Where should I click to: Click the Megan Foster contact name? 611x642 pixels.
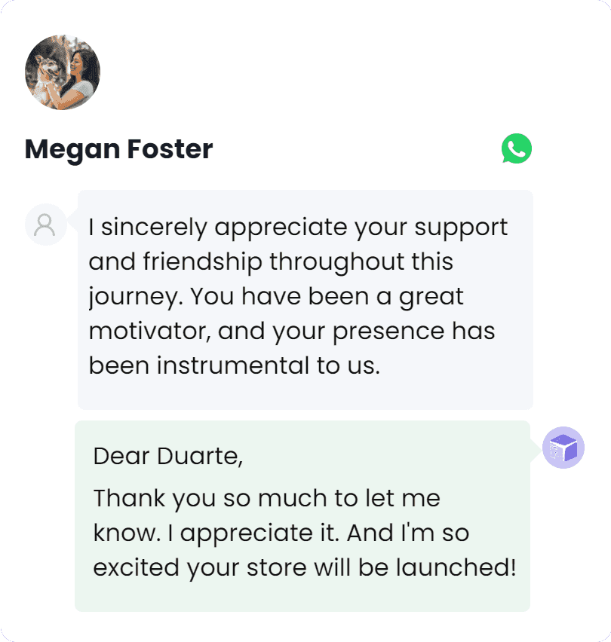tap(118, 149)
